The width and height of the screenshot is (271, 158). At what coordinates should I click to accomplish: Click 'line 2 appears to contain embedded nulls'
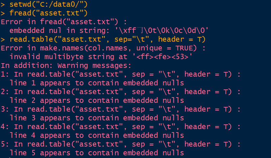97,101
